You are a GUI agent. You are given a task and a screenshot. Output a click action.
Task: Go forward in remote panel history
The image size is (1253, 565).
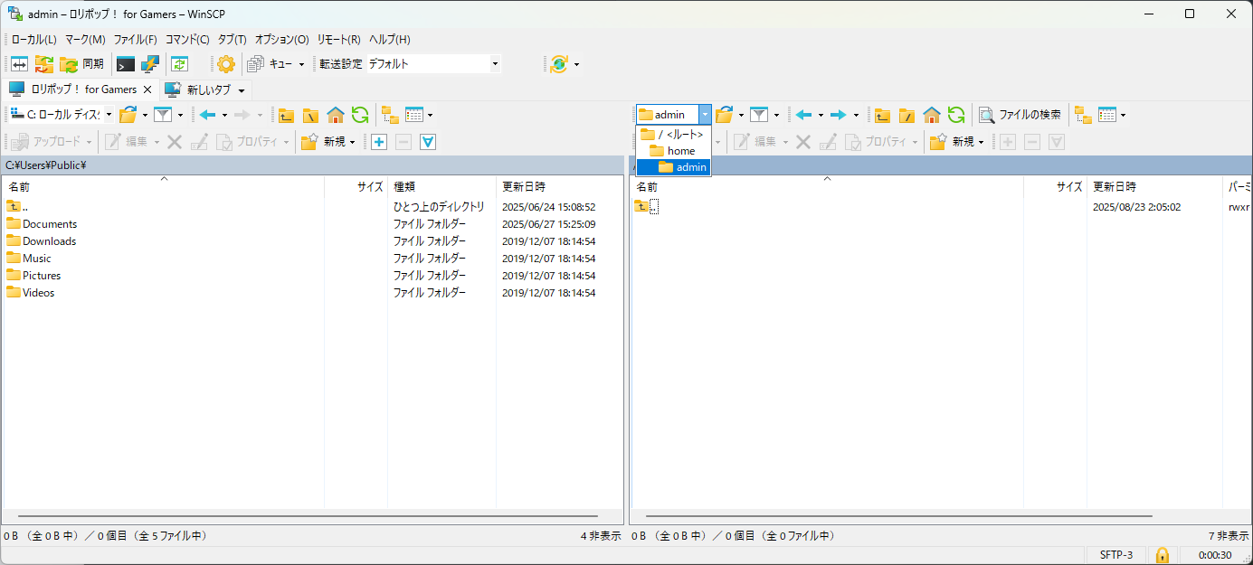(839, 115)
